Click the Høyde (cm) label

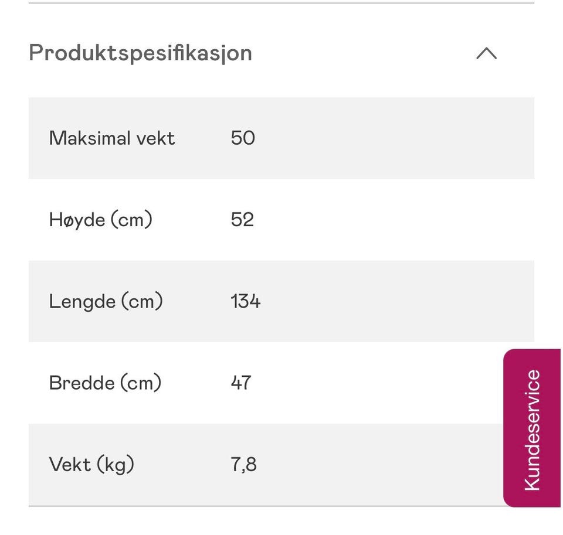click(x=100, y=220)
